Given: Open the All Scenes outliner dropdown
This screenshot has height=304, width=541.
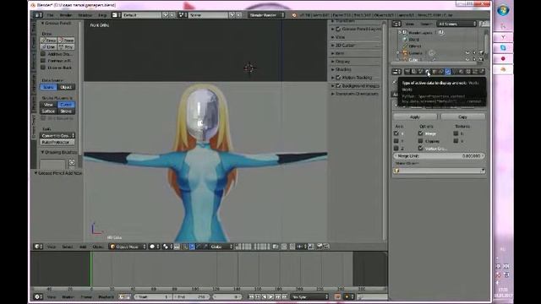Looking at the screenshot, I should (x=456, y=24).
